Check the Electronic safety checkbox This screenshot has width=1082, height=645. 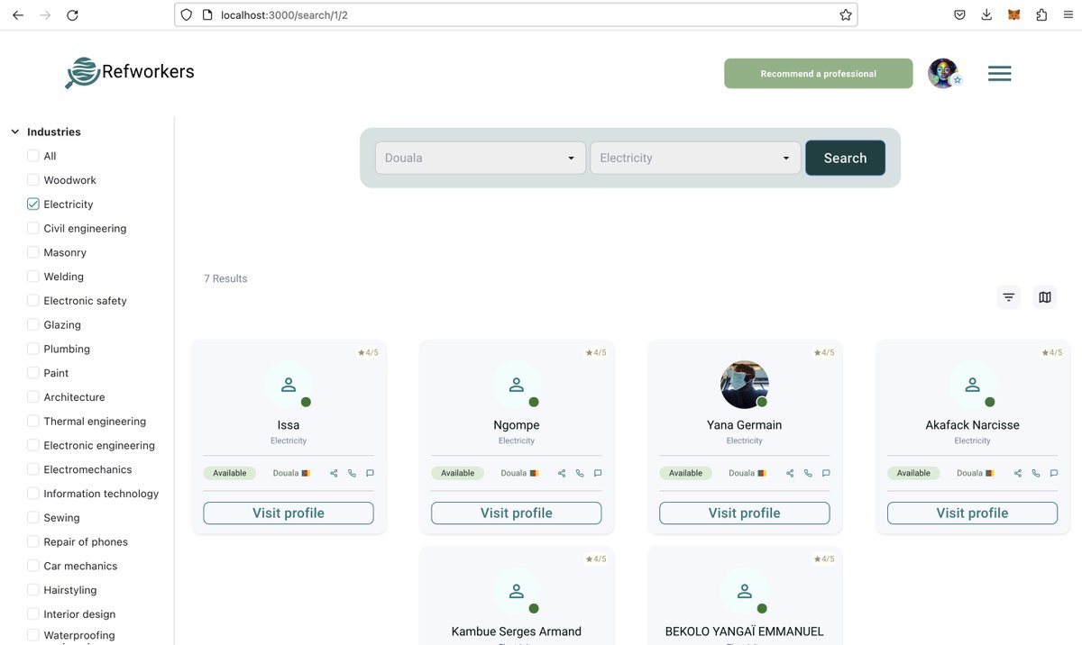click(33, 301)
